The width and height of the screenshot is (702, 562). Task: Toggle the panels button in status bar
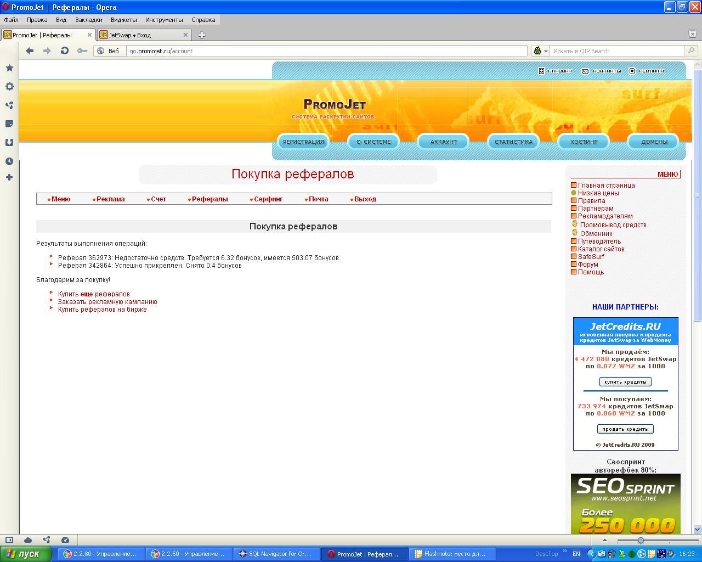[x=9, y=540]
